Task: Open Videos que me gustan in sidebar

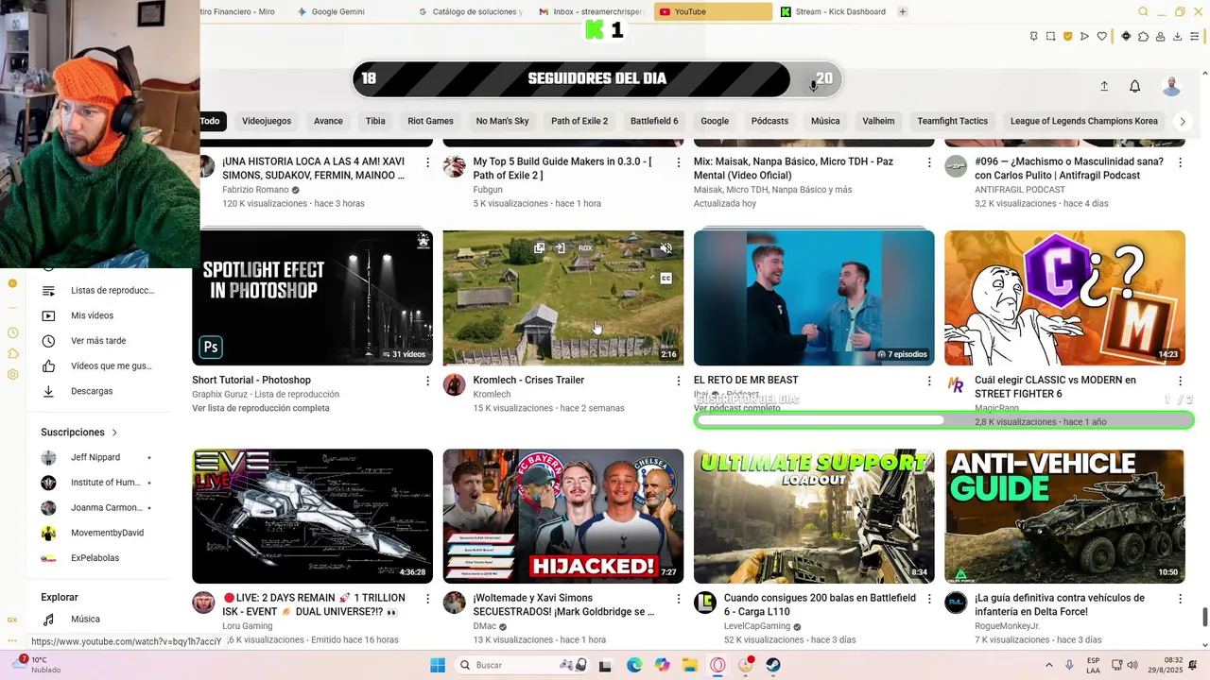Action: click(100, 366)
